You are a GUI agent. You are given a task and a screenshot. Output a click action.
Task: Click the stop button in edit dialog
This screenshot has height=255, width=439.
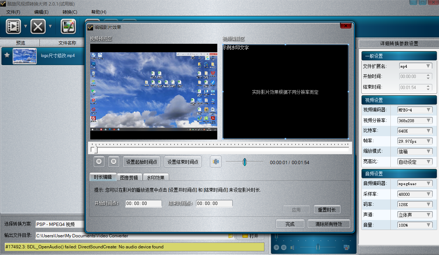pyautogui.click(x=113, y=161)
